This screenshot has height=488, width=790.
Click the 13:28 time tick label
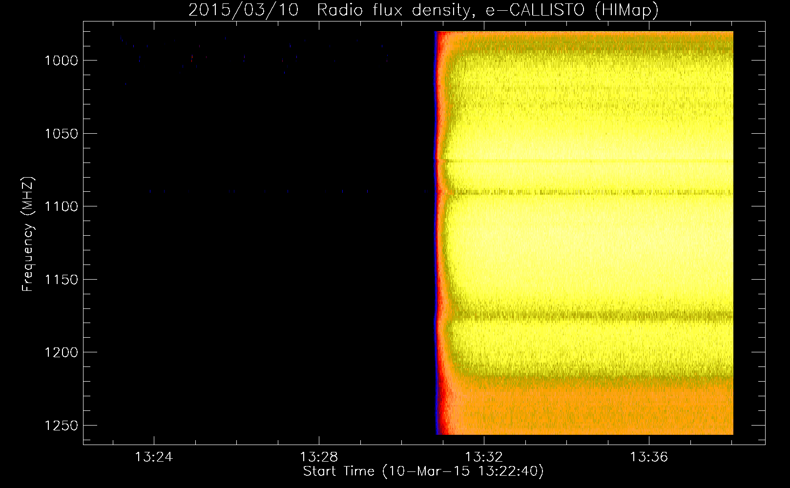(x=319, y=457)
